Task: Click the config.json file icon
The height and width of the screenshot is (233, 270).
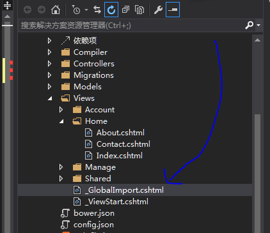Action: tap(65, 225)
